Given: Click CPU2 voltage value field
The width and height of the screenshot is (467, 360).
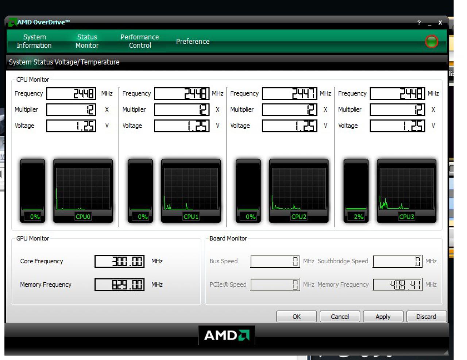Looking at the screenshot, I should pyautogui.click(x=290, y=125).
